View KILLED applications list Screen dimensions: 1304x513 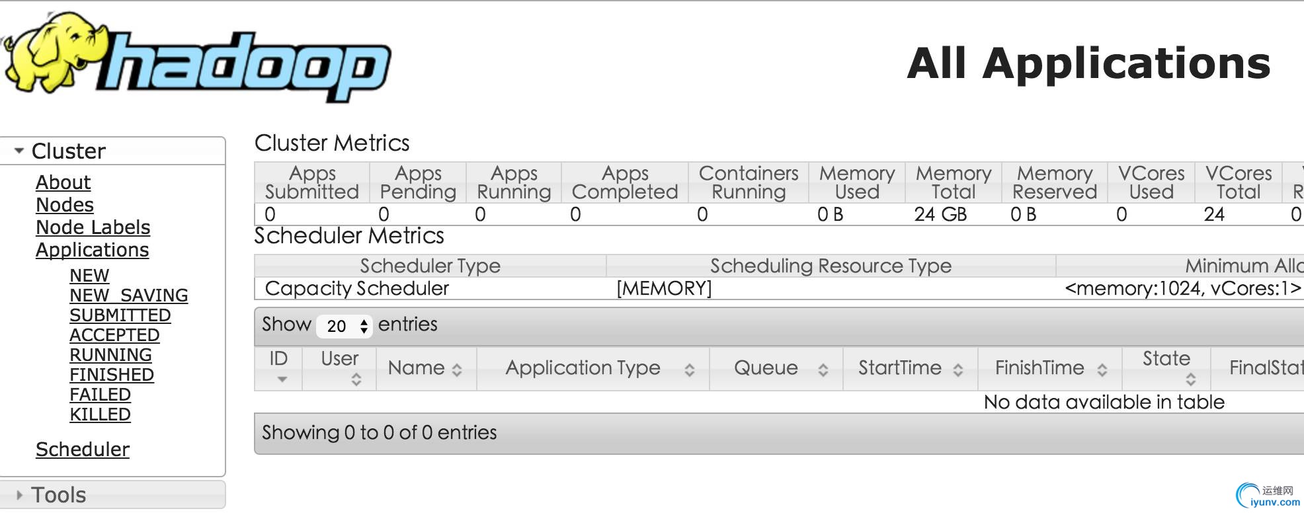point(100,414)
